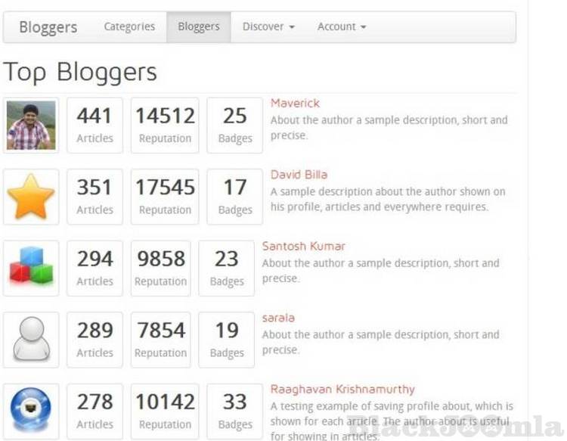The image size is (567, 441).
Task: Click David Billa's 17545 Reputation box
Action: point(165,197)
